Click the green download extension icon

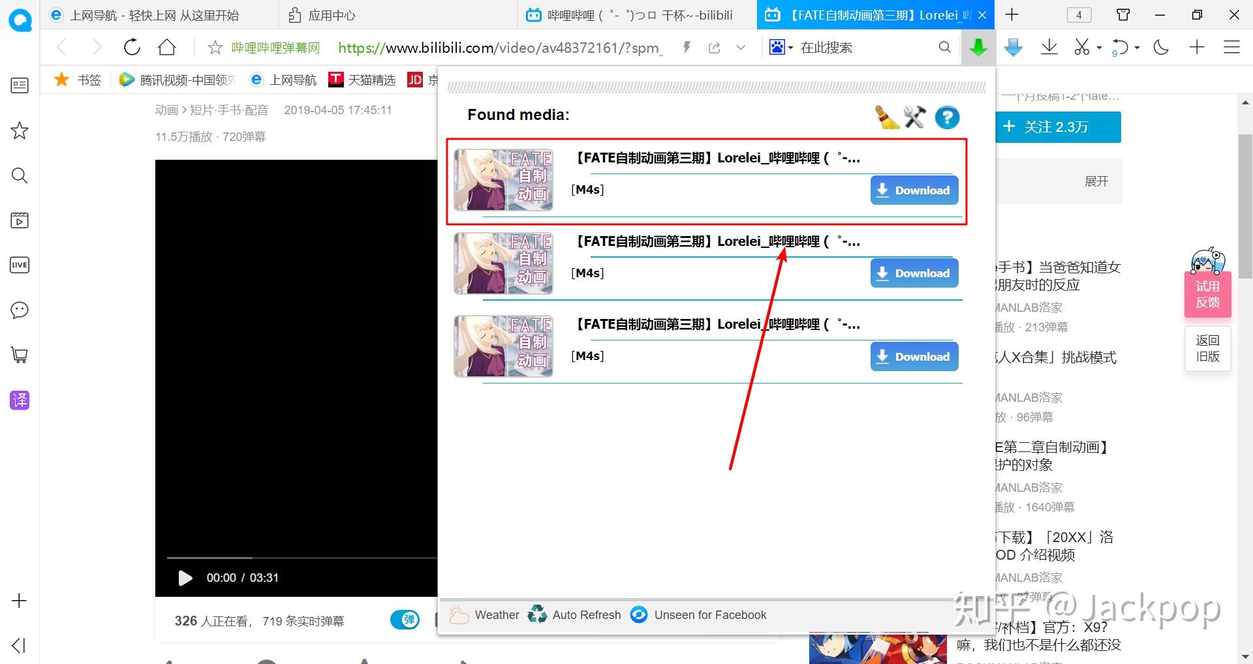978,47
